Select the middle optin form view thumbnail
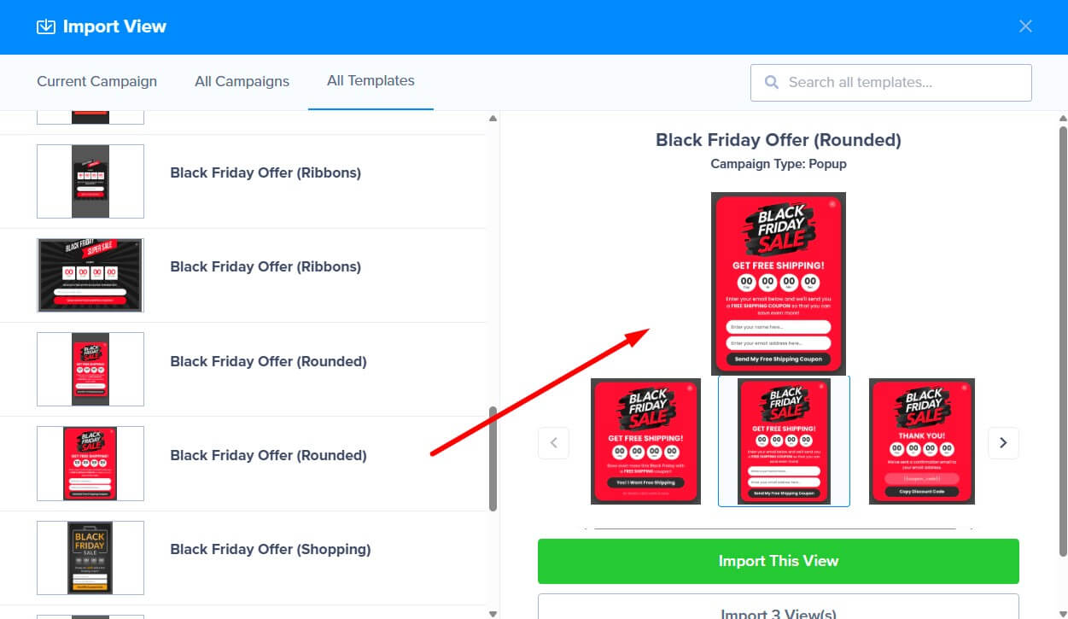The width and height of the screenshot is (1068, 619). click(x=784, y=441)
